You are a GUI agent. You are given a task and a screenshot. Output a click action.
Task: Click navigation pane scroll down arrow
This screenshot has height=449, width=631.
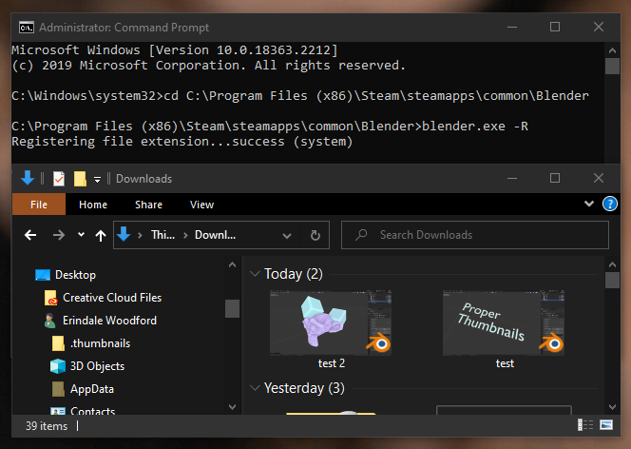tap(232, 407)
